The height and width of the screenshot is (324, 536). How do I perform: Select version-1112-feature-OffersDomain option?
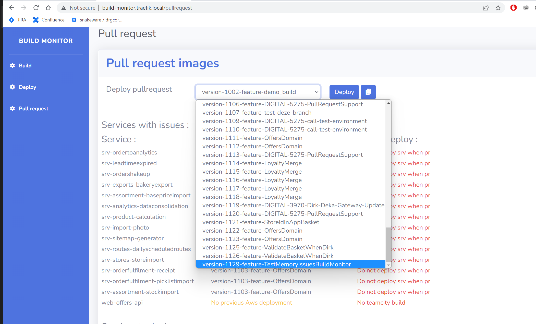(x=291, y=146)
